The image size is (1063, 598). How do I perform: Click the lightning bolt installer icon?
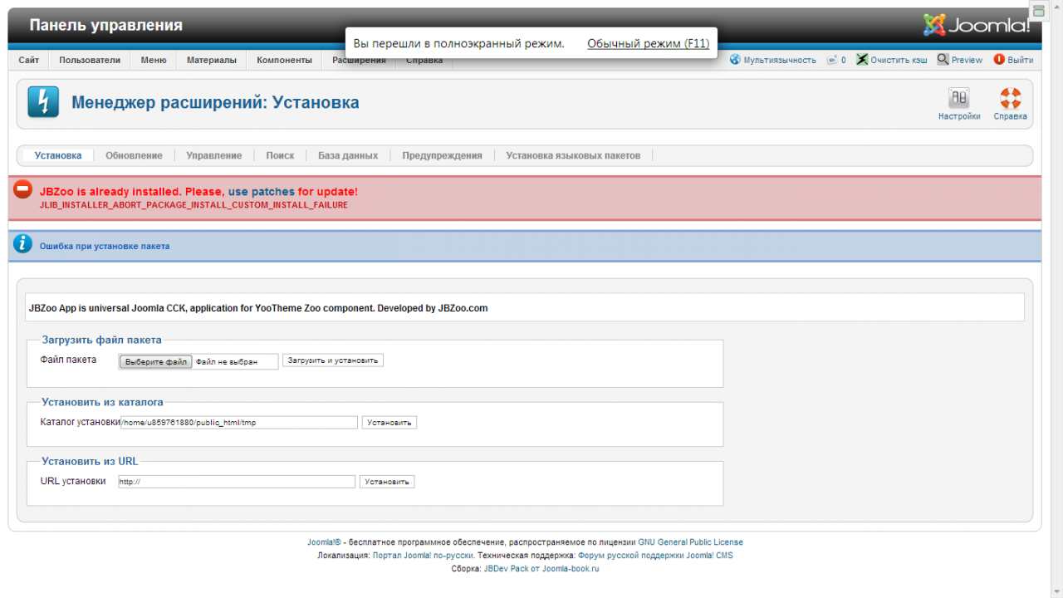(44, 102)
